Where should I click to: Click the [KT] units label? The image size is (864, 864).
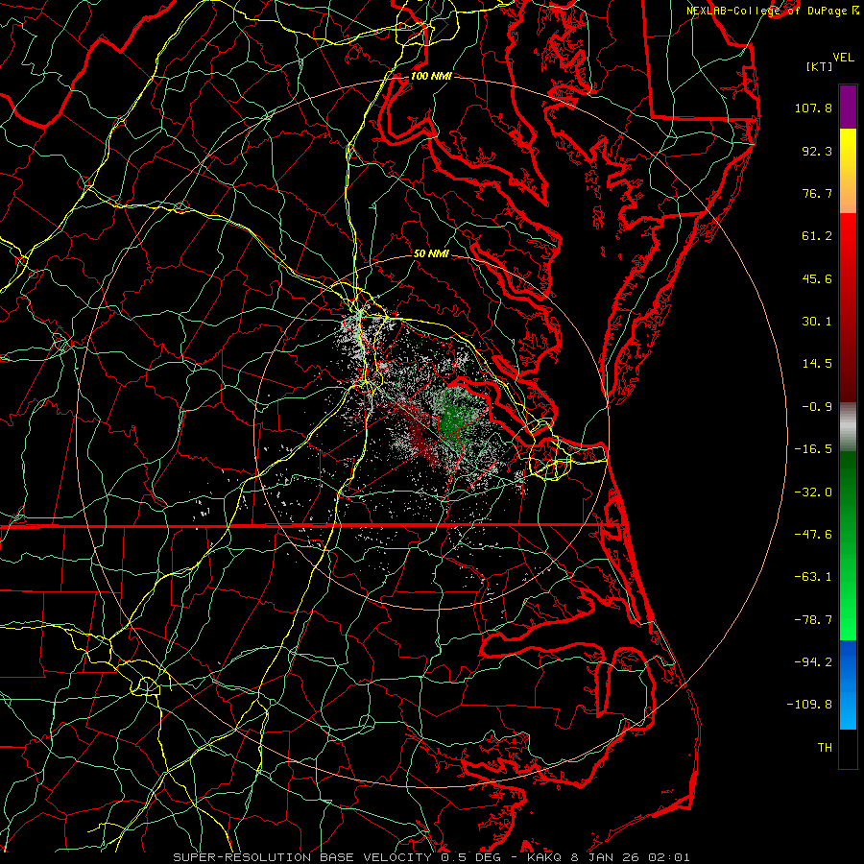[819, 66]
